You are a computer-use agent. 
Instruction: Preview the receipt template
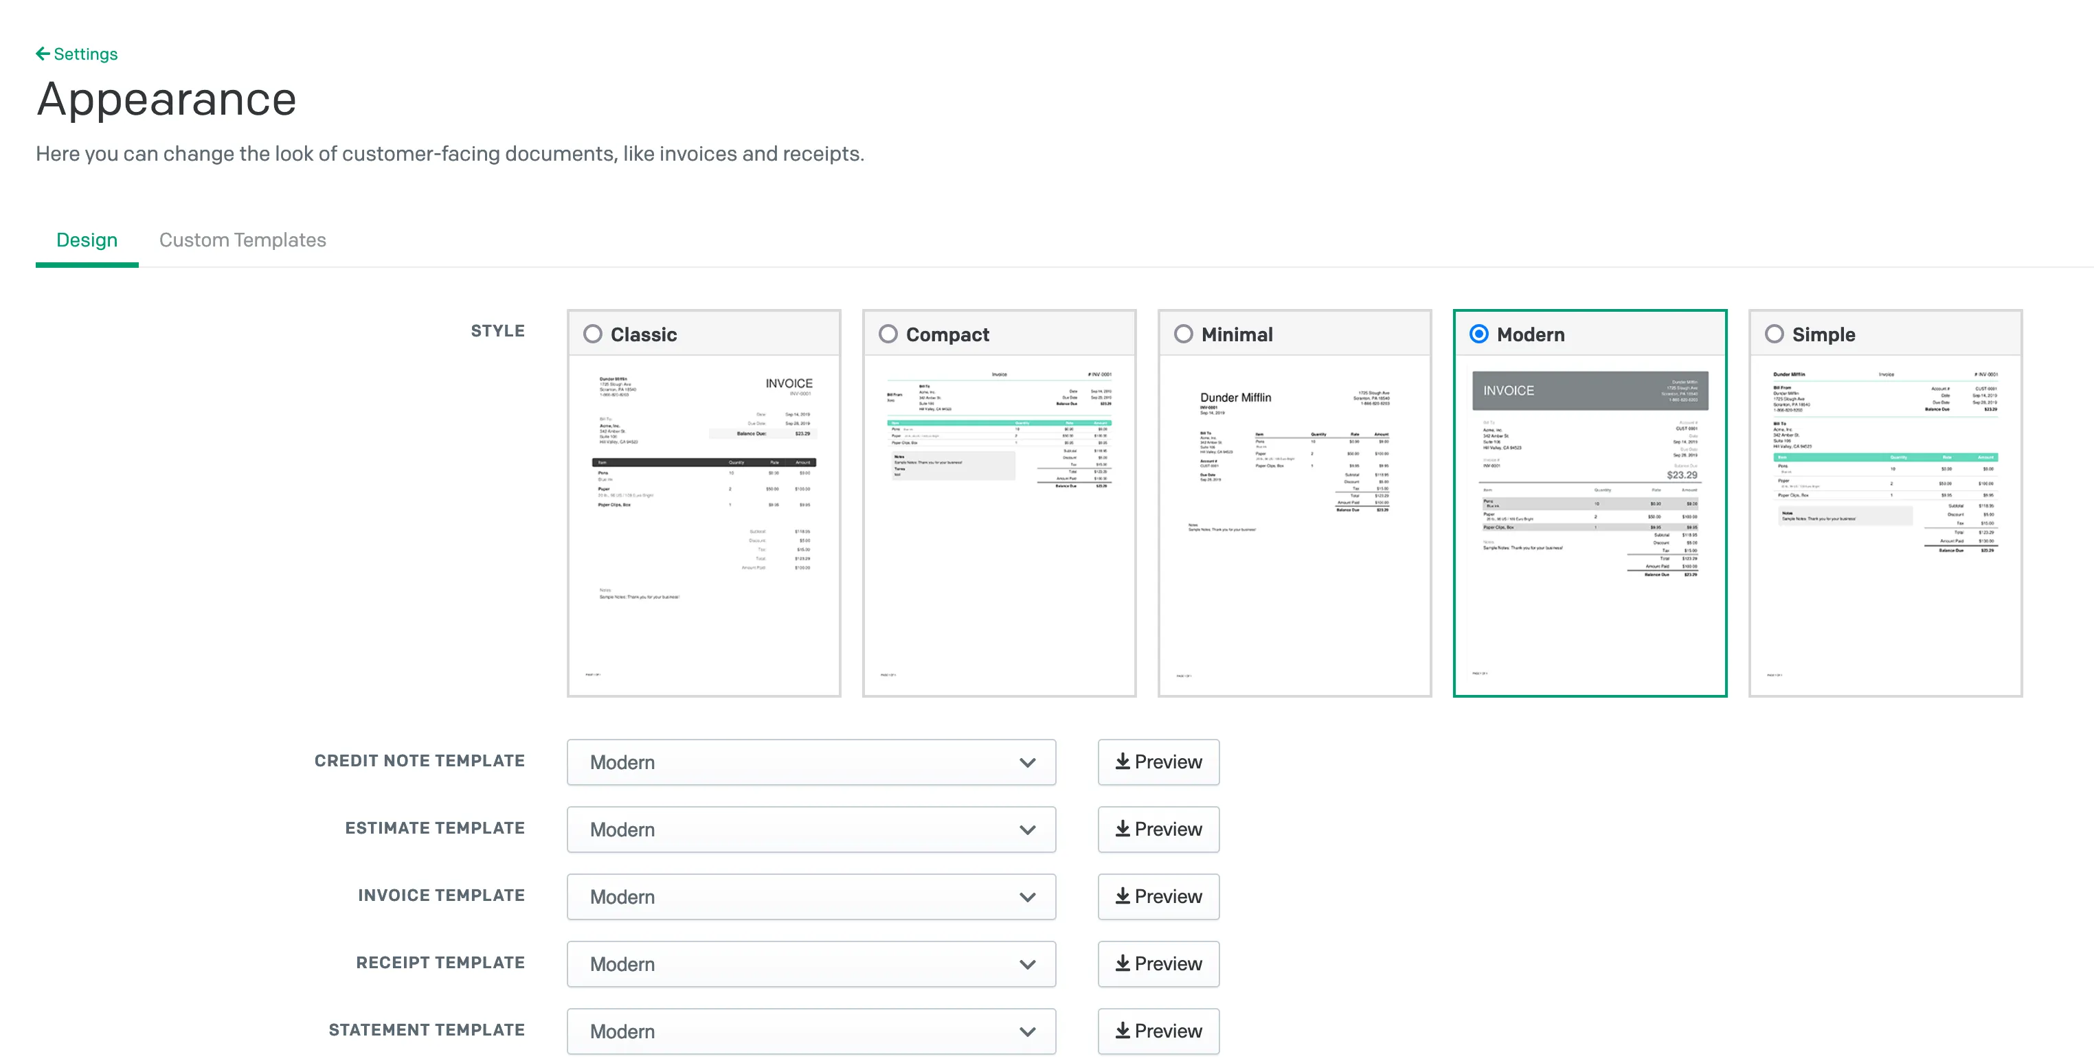click(x=1158, y=965)
